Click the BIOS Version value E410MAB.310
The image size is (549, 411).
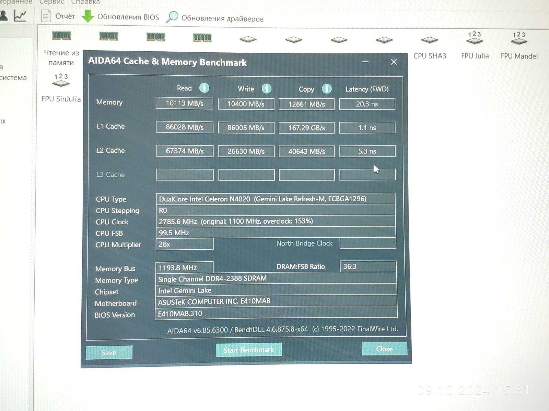(x=276, y=313)
